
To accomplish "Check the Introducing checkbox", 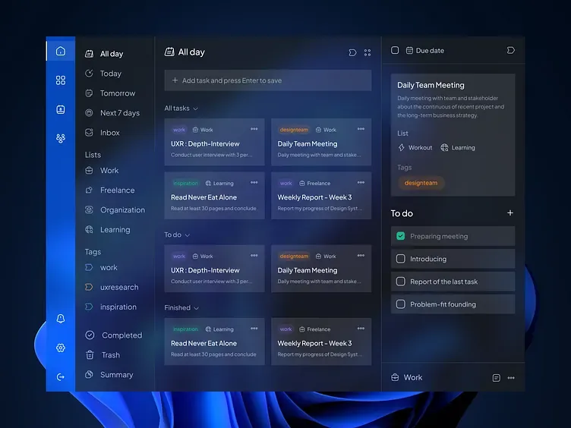I will pos(401,259).
